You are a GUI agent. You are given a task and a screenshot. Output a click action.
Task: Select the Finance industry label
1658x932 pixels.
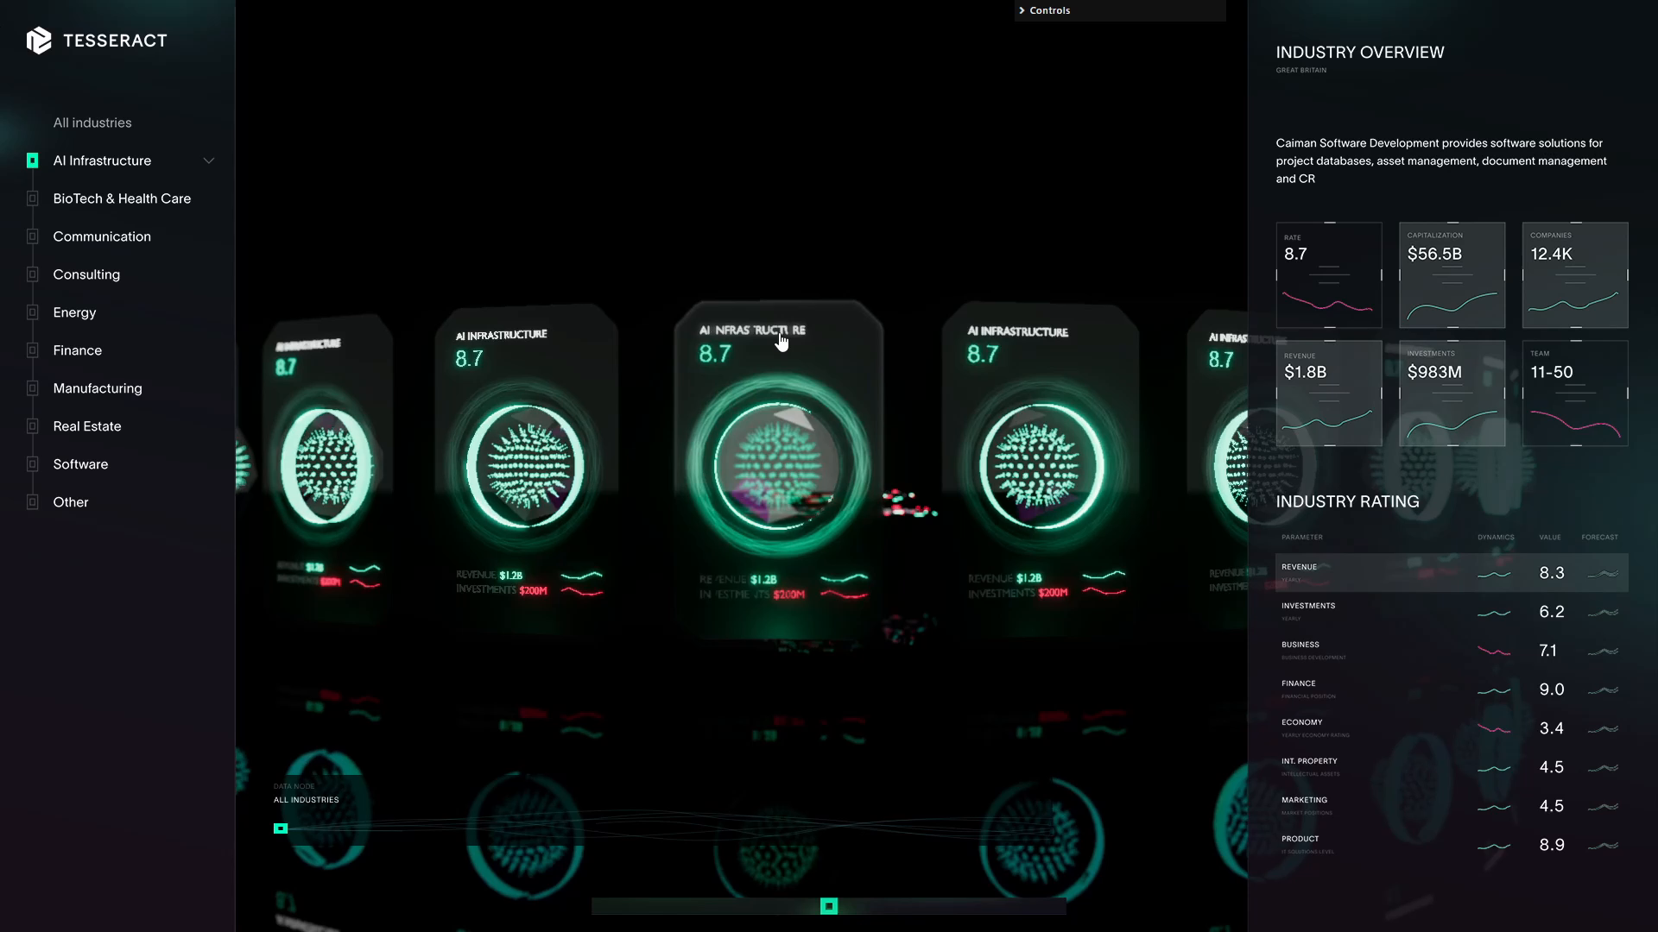78,350
